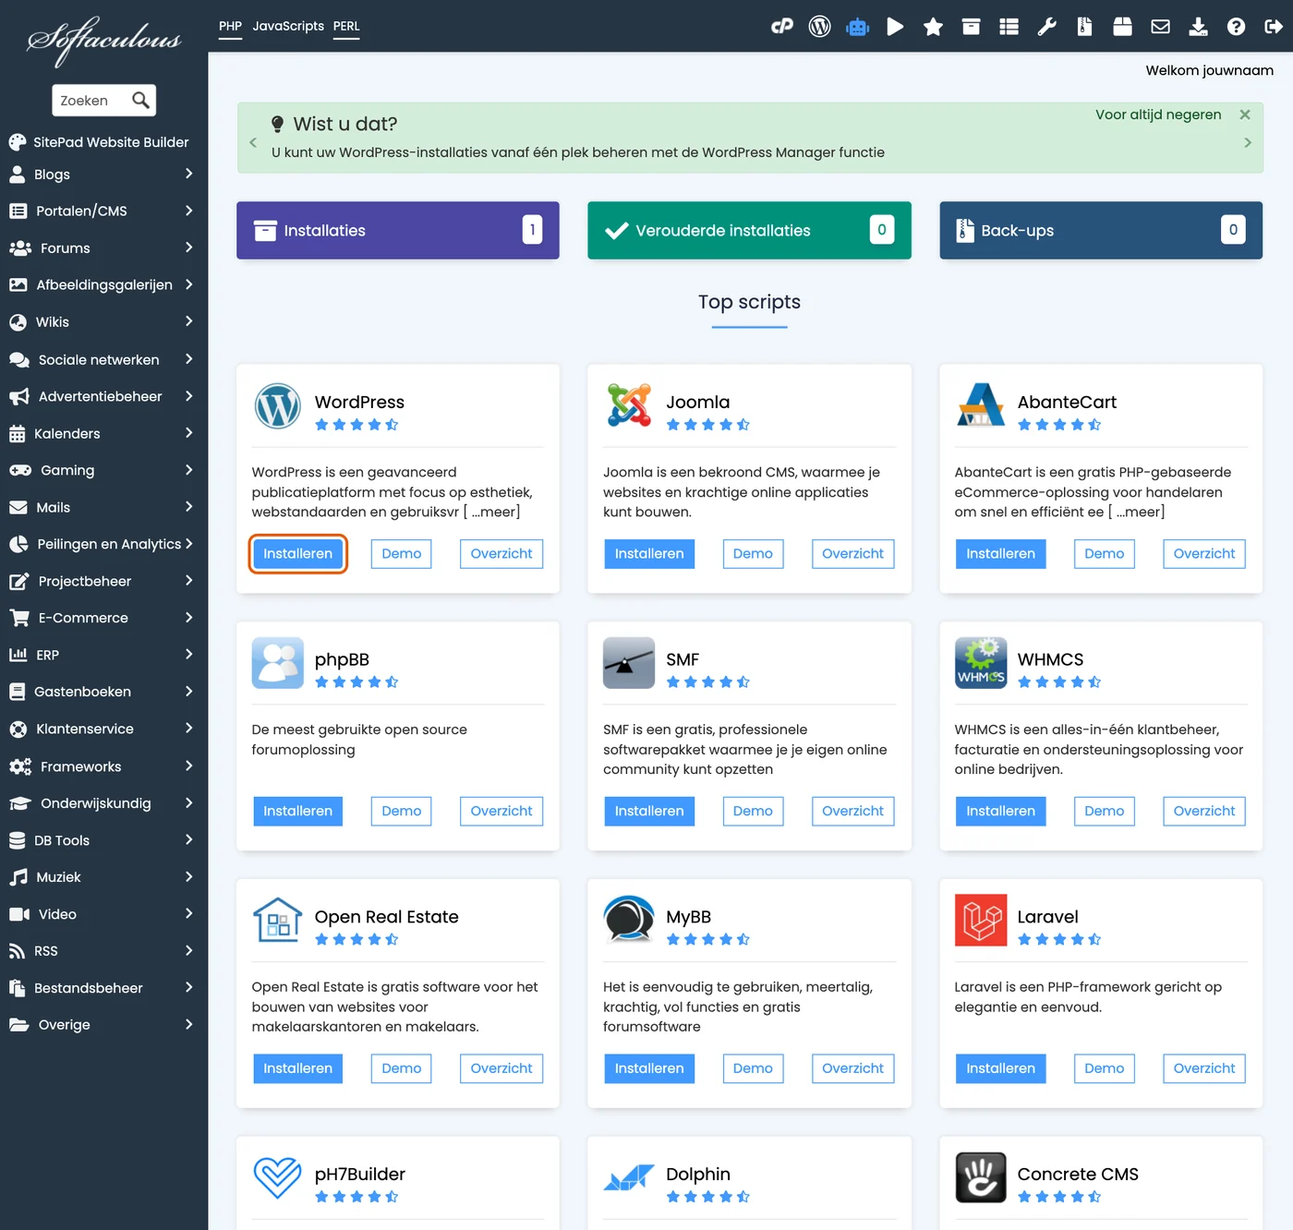Expand the Overige category

pyautogui.click(x=103, y=1025)
